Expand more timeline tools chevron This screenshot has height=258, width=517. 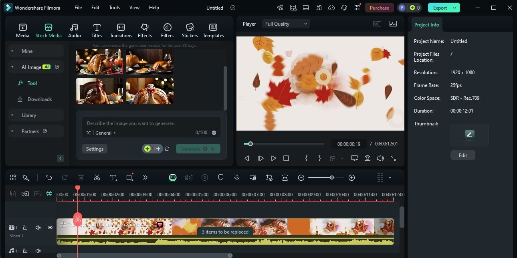pos(145,177)
